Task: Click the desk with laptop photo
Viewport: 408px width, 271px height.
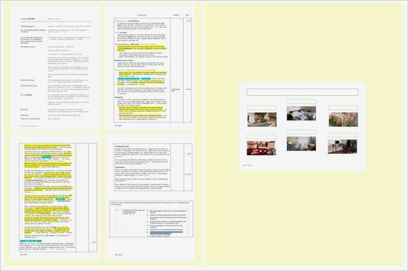Action: (342, 146)
